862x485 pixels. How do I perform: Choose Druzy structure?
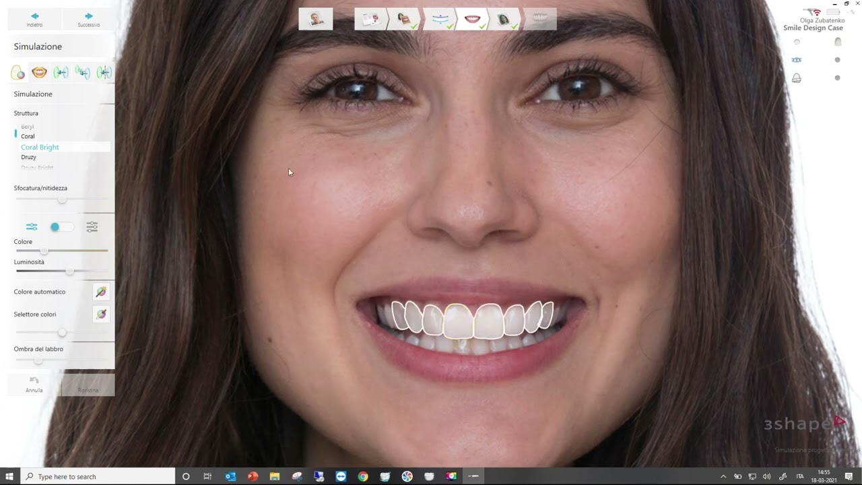28,157
